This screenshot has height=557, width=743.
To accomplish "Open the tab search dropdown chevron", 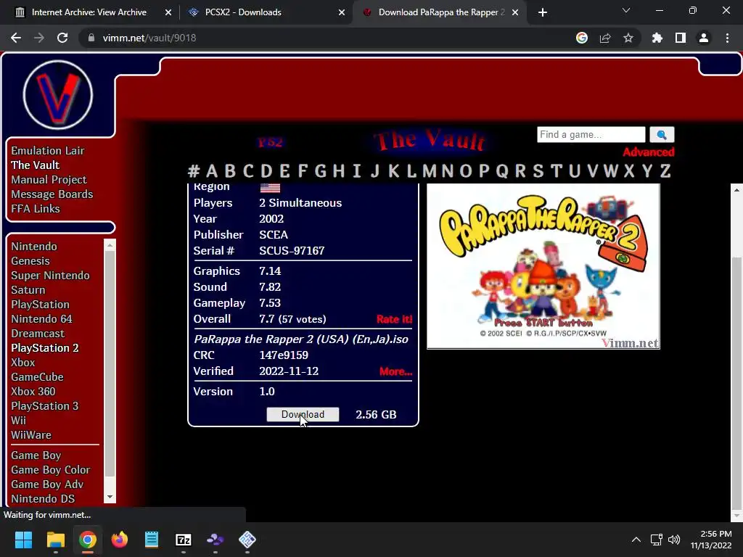I will tap(626, 10).
